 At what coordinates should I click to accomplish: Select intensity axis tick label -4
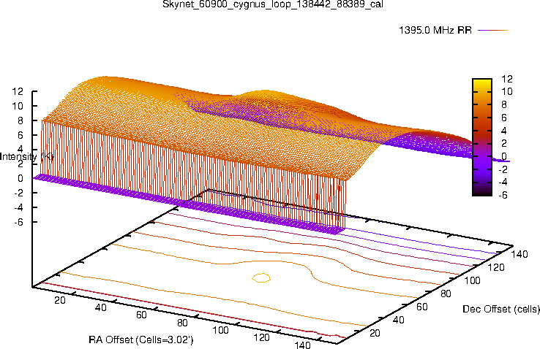(18, 207)
